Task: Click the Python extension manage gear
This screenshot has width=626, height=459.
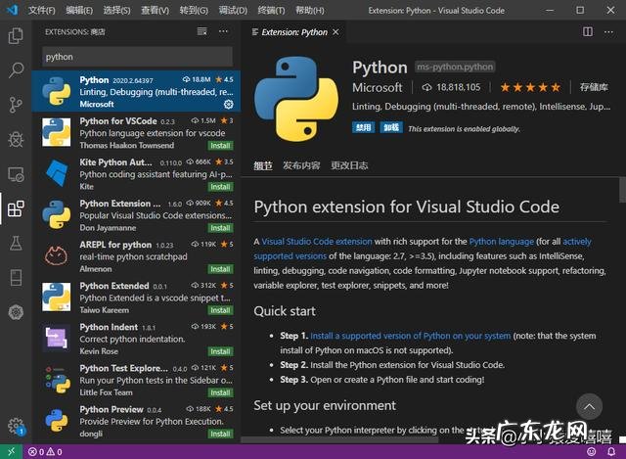Action: (x=228, y=105)
